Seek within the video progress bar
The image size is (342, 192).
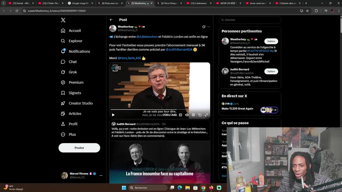[x=160, y=109]
